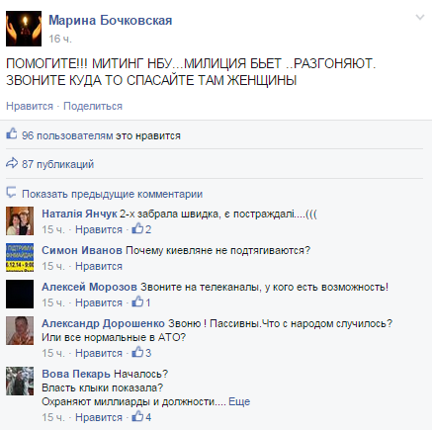432x430 pixels.
Task: Click the share arrow icon beside 87 публикаций
Action: click(x=12, y=163)
